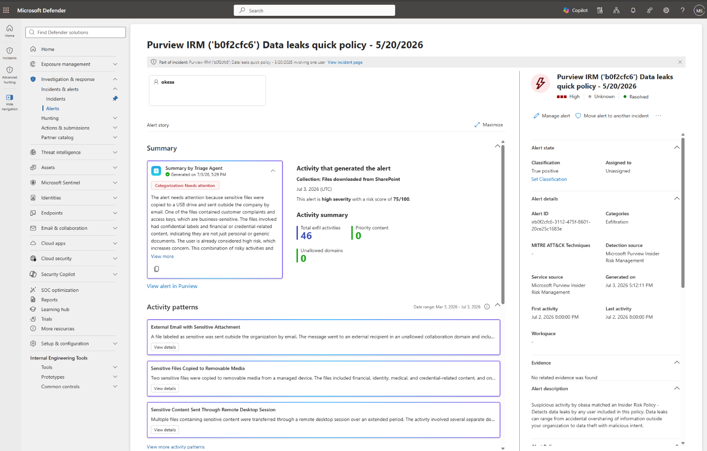
Task: Open the SOC optimization nav icon
Action: point(33,290)
